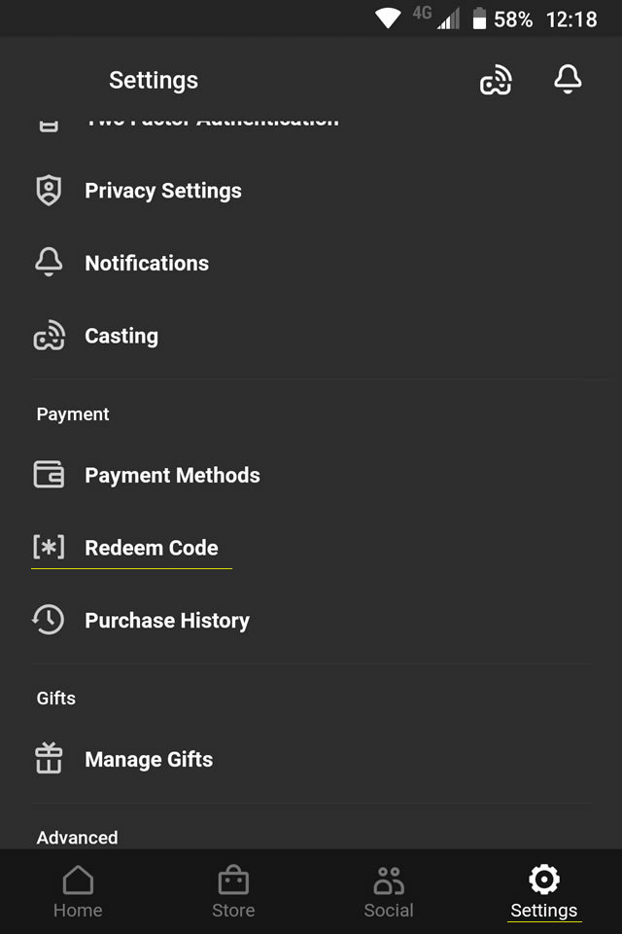Tap the headset icon beside Casting
Image resolution: width=622 pixels, height=934 pixels.
49,336
